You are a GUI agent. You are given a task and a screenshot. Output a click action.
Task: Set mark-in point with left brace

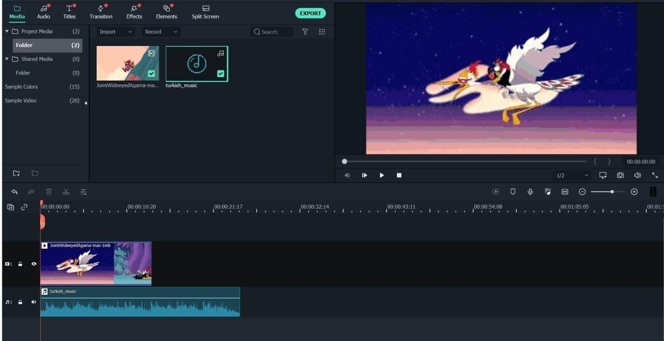click(x=595, y=161)
